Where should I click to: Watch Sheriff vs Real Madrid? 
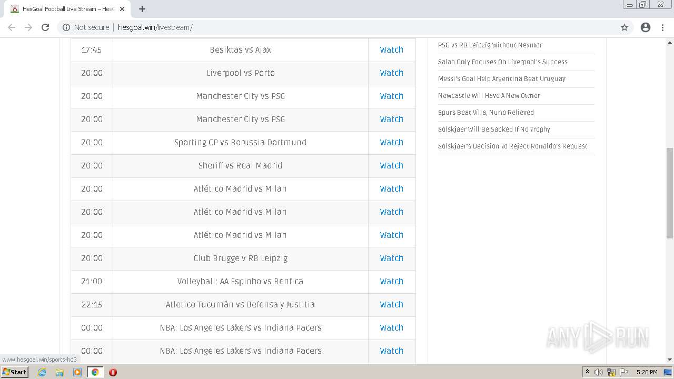(392, 166)
